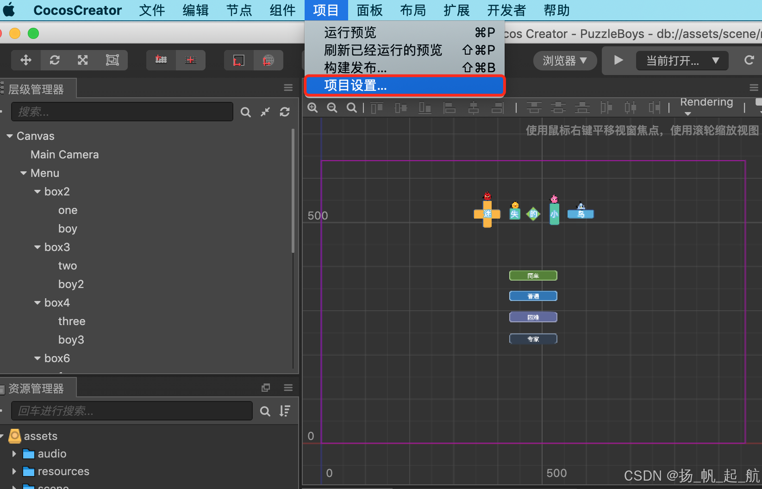
Task: Open hierarchy panel hamburger menu
Action: pyautogui.click(x=288, y=88)
